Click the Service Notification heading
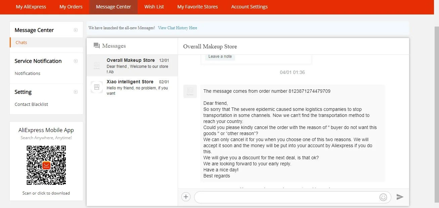Viewport: 439px width, 208px height. (38, 61)
